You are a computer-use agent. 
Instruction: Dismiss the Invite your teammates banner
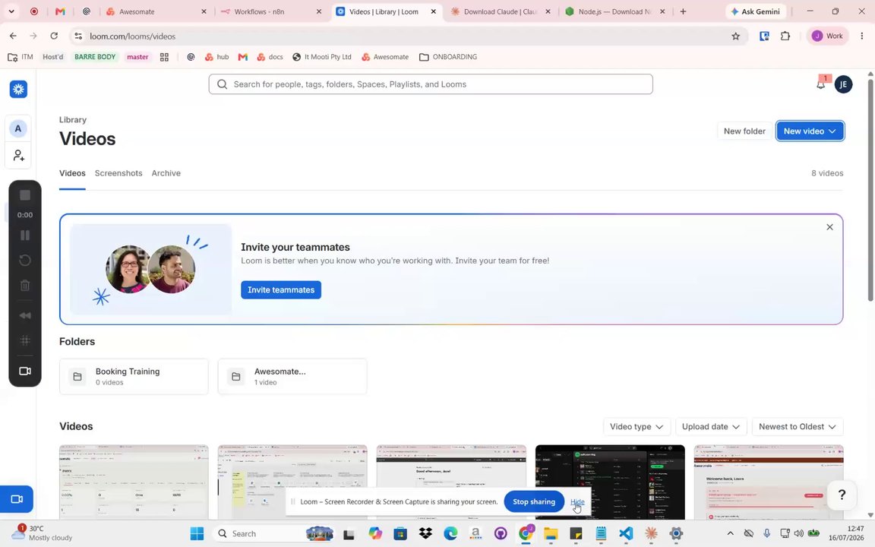click(x=829, y=227)
